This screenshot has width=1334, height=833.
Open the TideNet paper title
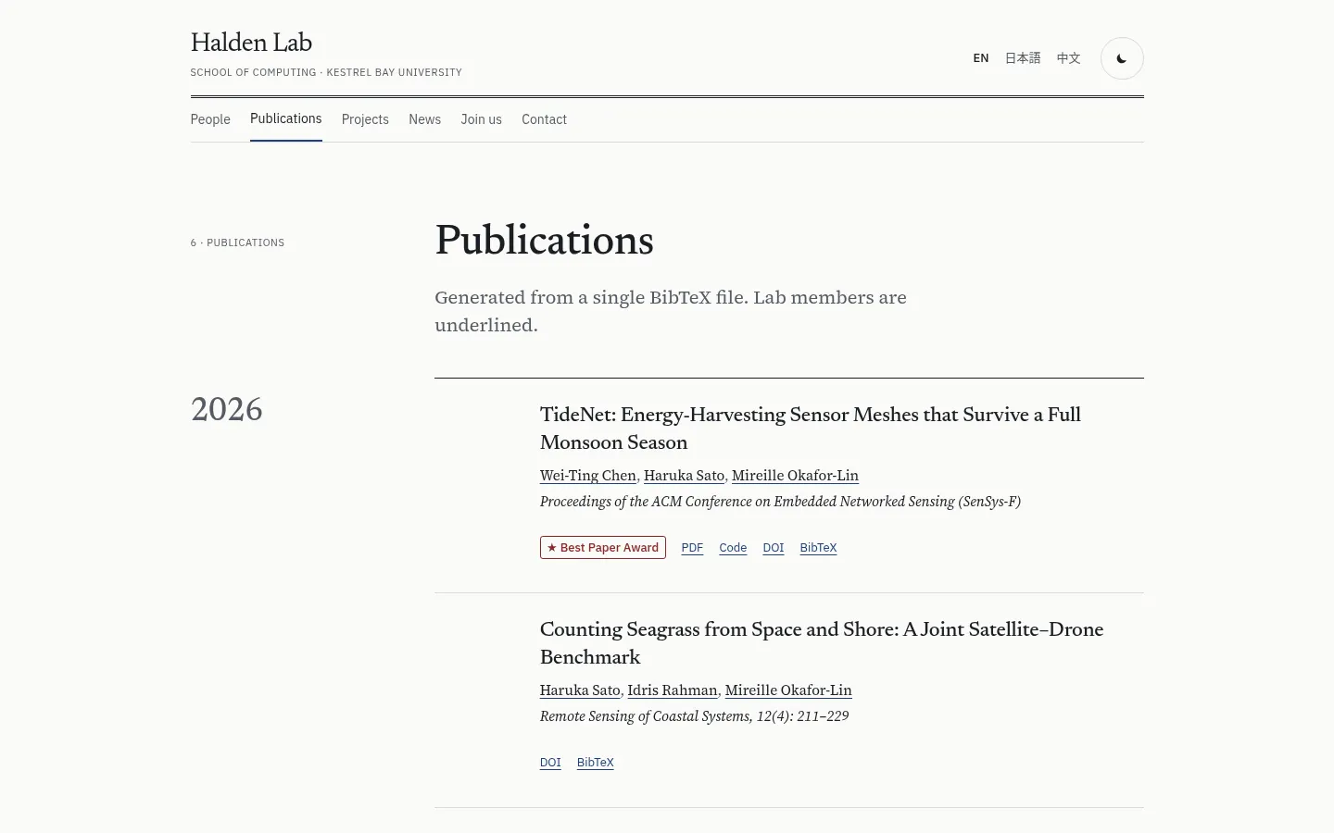[x=811, y=429]
